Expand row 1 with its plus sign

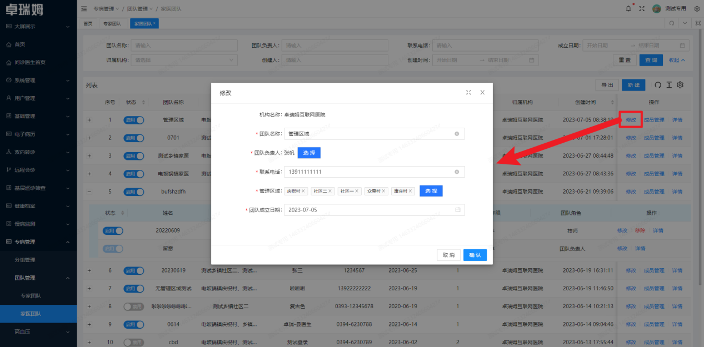[89, 120]
